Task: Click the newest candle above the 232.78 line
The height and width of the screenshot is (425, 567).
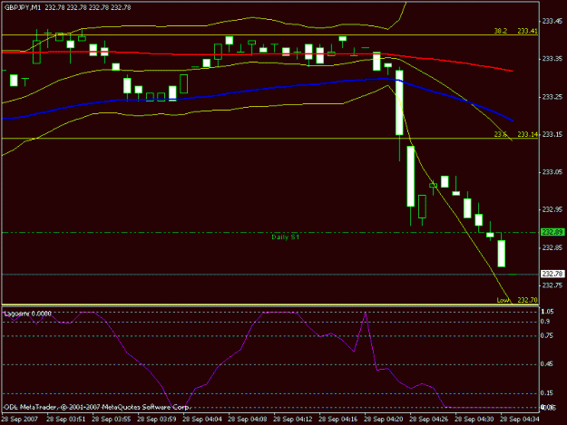Action: pyautogui.click(x=501, y=254)
